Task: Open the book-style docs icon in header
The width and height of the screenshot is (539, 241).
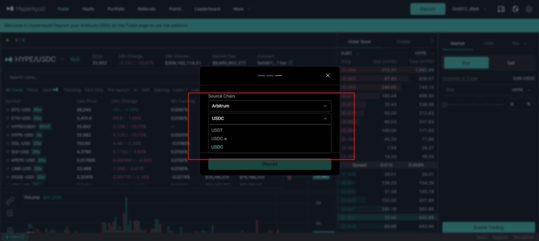Action: coord(501,9)
